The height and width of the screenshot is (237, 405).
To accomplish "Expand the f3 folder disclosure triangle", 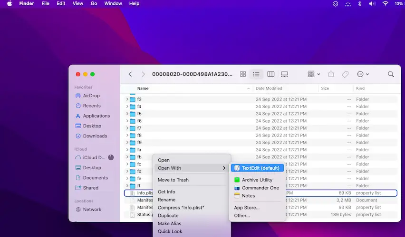I will pyautogui.click(x=127, y=100).
